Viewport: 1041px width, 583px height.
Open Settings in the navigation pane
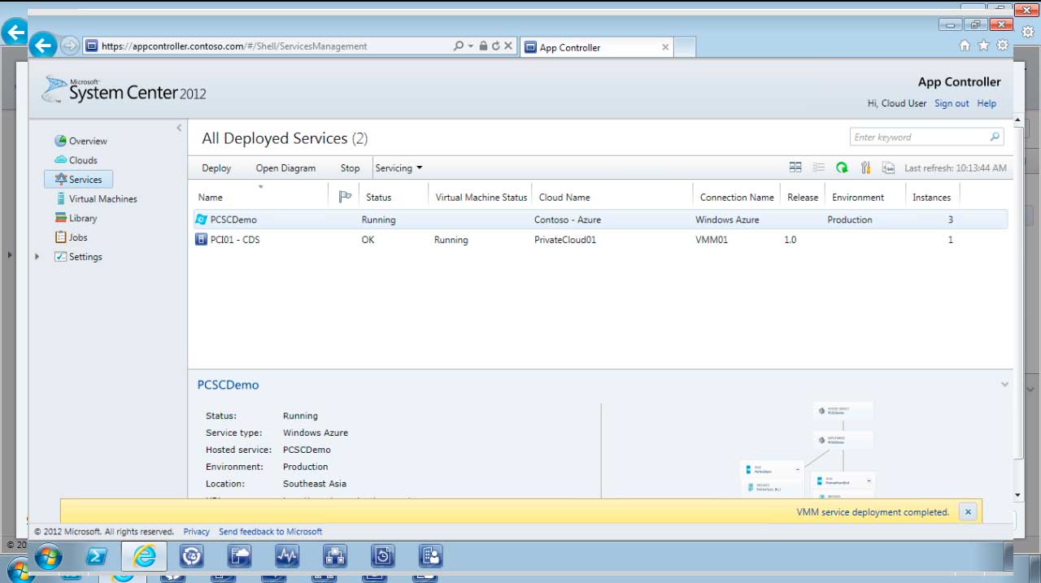click(x=78, y=257)
